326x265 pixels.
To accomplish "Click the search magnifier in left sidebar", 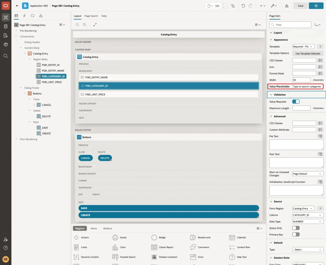I will tap(6, 56).
